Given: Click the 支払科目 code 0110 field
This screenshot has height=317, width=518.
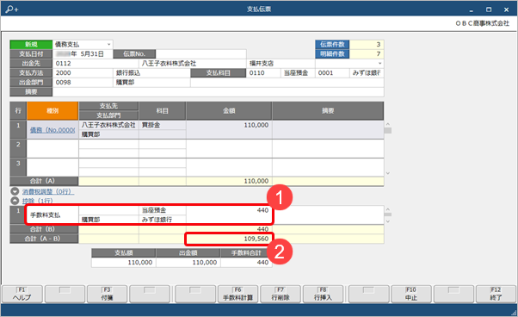Looking at the screenshot, I should coord(263,72).
